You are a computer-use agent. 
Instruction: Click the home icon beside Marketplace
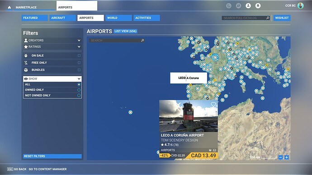point(9,7)
